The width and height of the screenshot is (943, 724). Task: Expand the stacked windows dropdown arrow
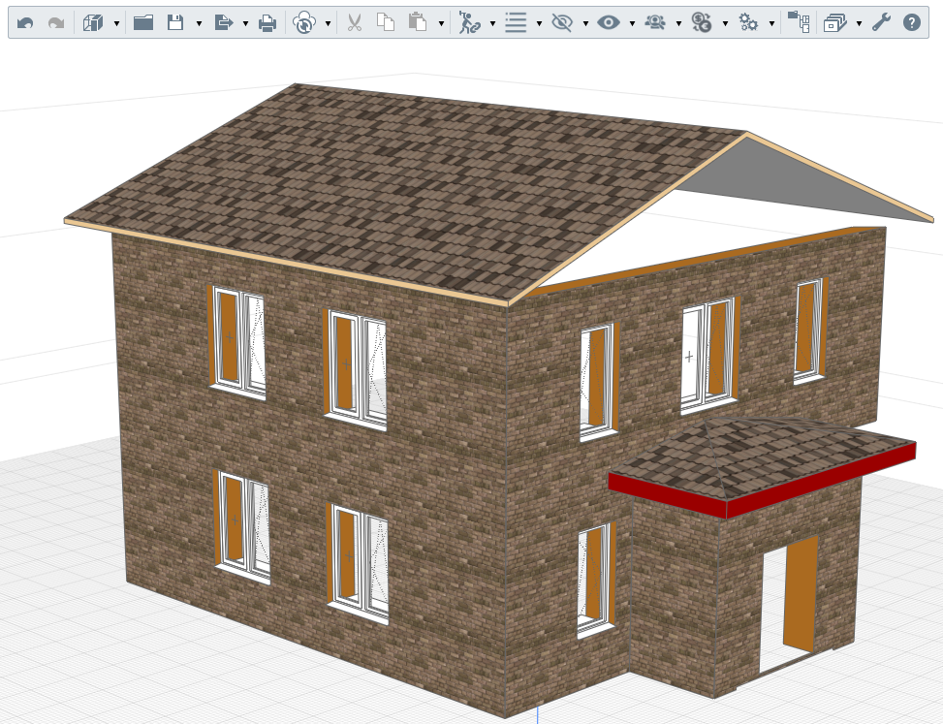click(859, 23)
